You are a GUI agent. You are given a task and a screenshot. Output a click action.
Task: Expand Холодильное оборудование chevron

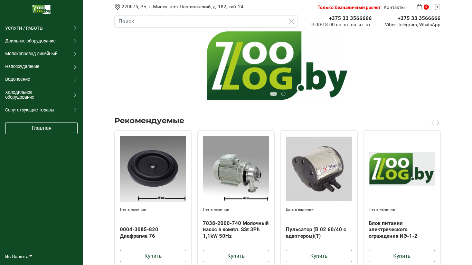[x=75, y=95]
